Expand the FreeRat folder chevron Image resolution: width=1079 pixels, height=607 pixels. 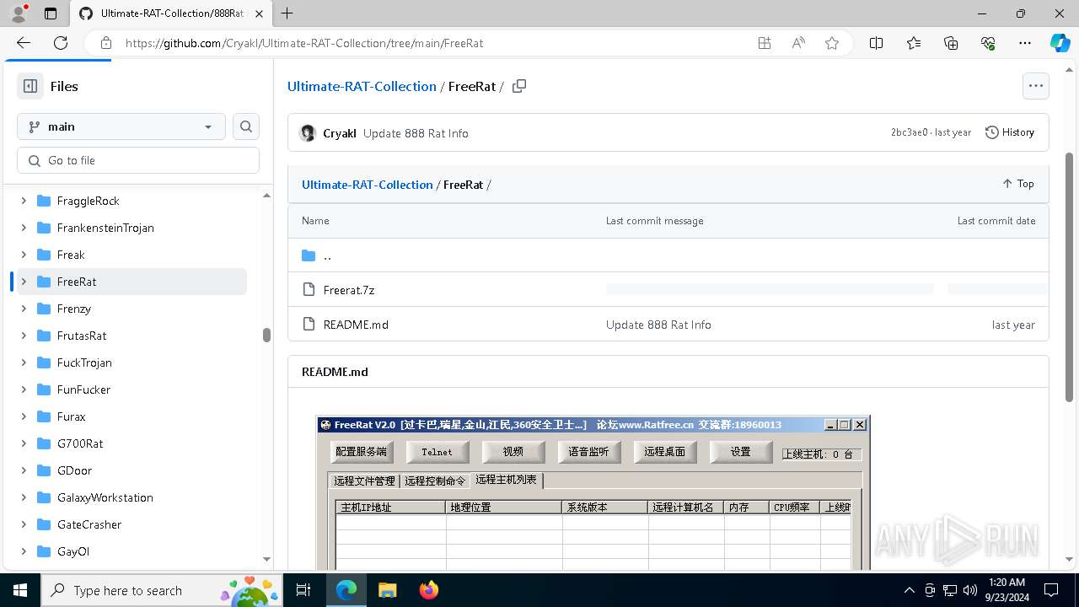(x=24, y=282)
